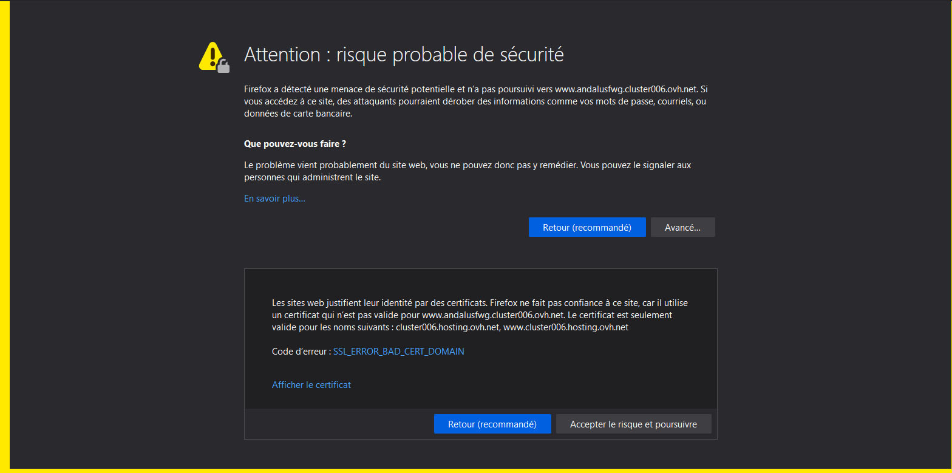Click the gray padlock on warning icon
Image resolution: width=952 pixels, height=473 pixels.
223,66
